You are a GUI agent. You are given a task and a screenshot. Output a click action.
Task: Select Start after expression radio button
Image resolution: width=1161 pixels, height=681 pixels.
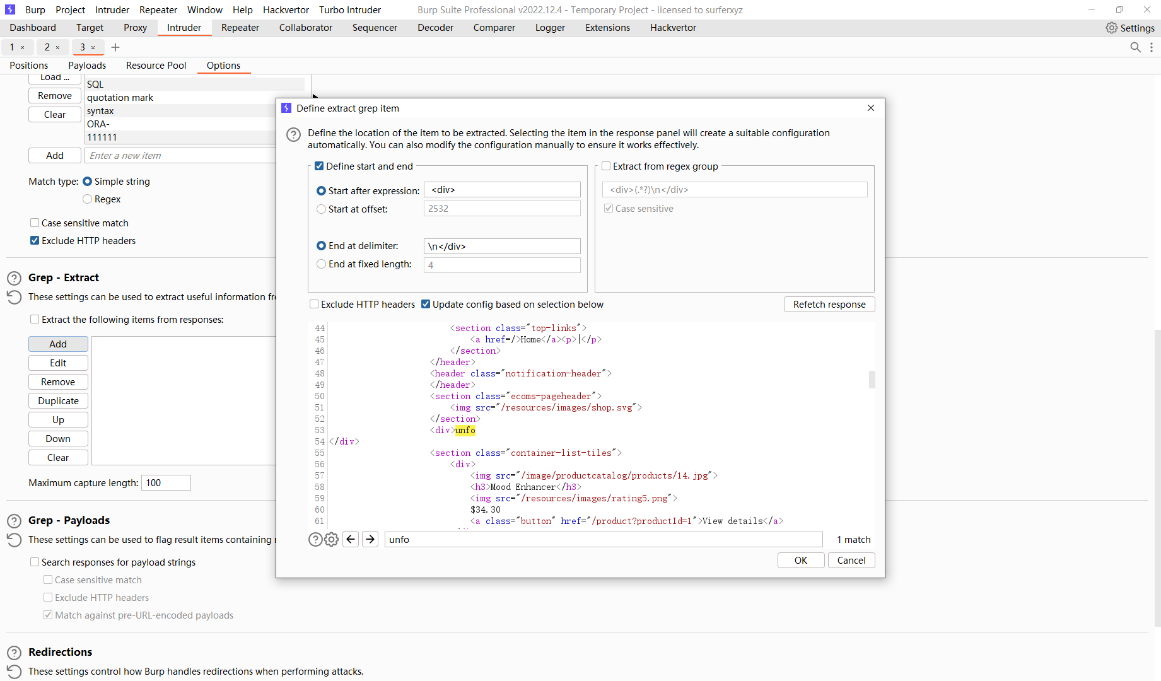pos(321,190)
